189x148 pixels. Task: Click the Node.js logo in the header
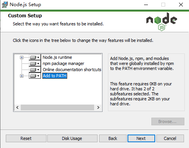click(162, 22)
